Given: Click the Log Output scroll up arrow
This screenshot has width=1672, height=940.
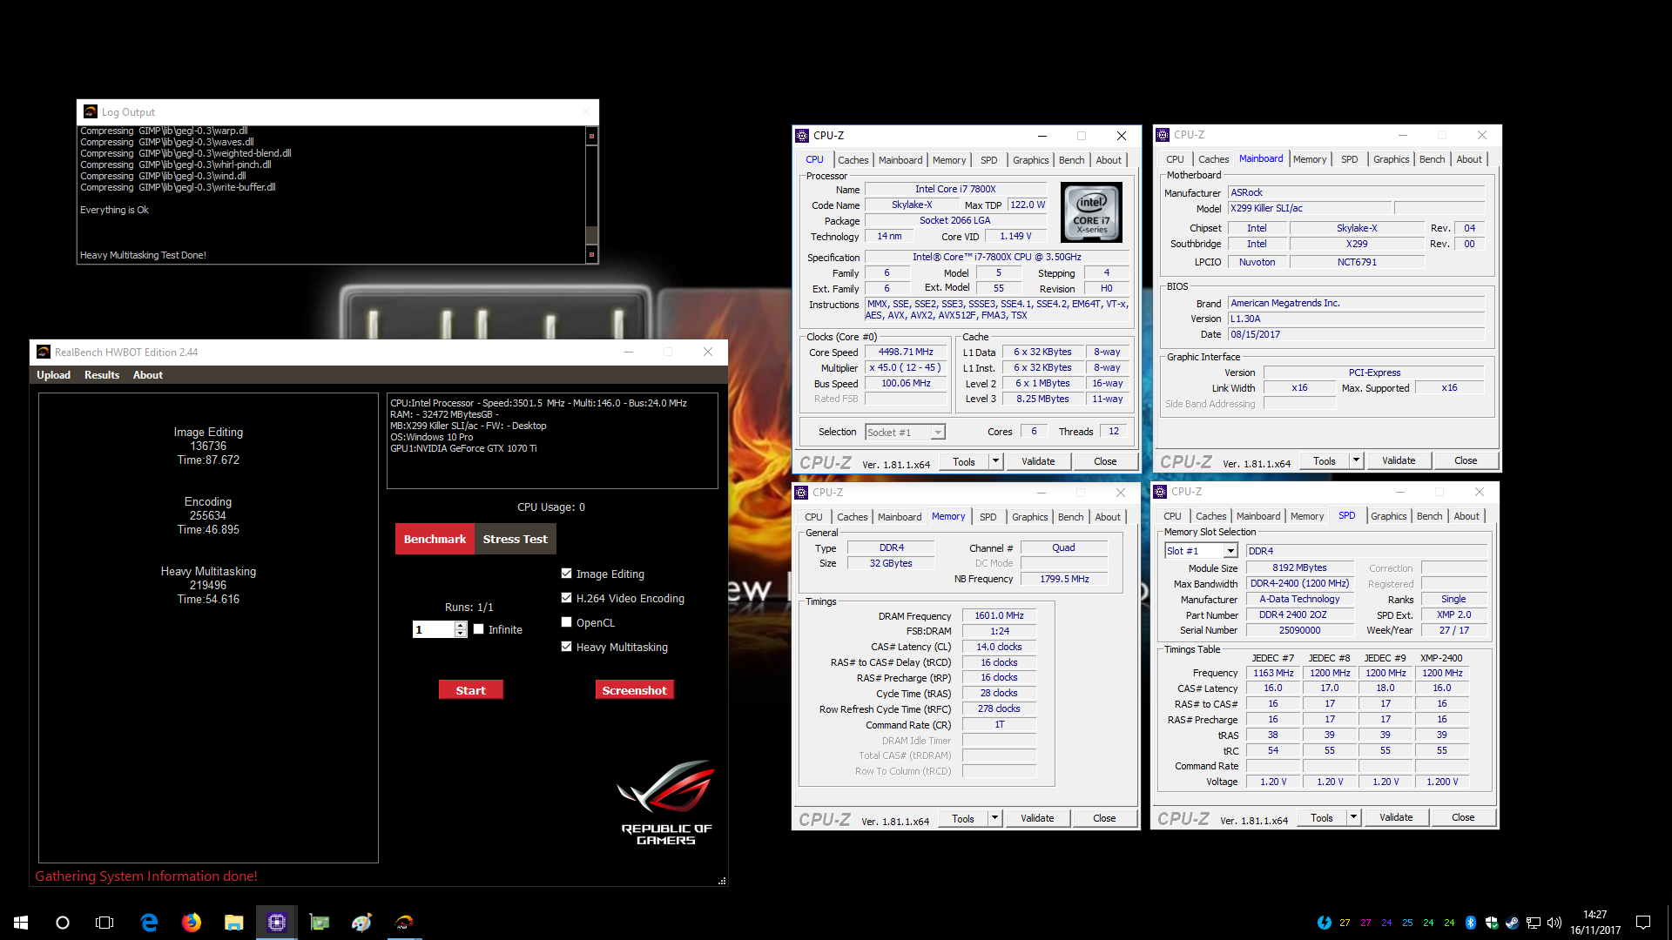Looking at the screenshot, I should (x=591, y=136).
